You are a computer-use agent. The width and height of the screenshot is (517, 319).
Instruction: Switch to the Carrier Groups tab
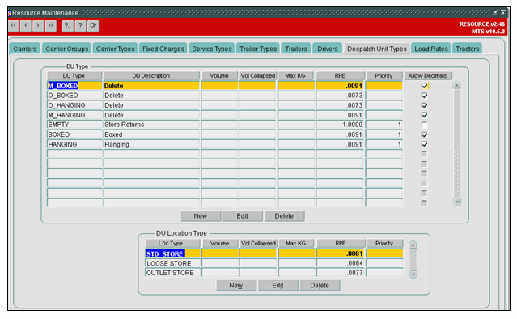pos(66,49)
